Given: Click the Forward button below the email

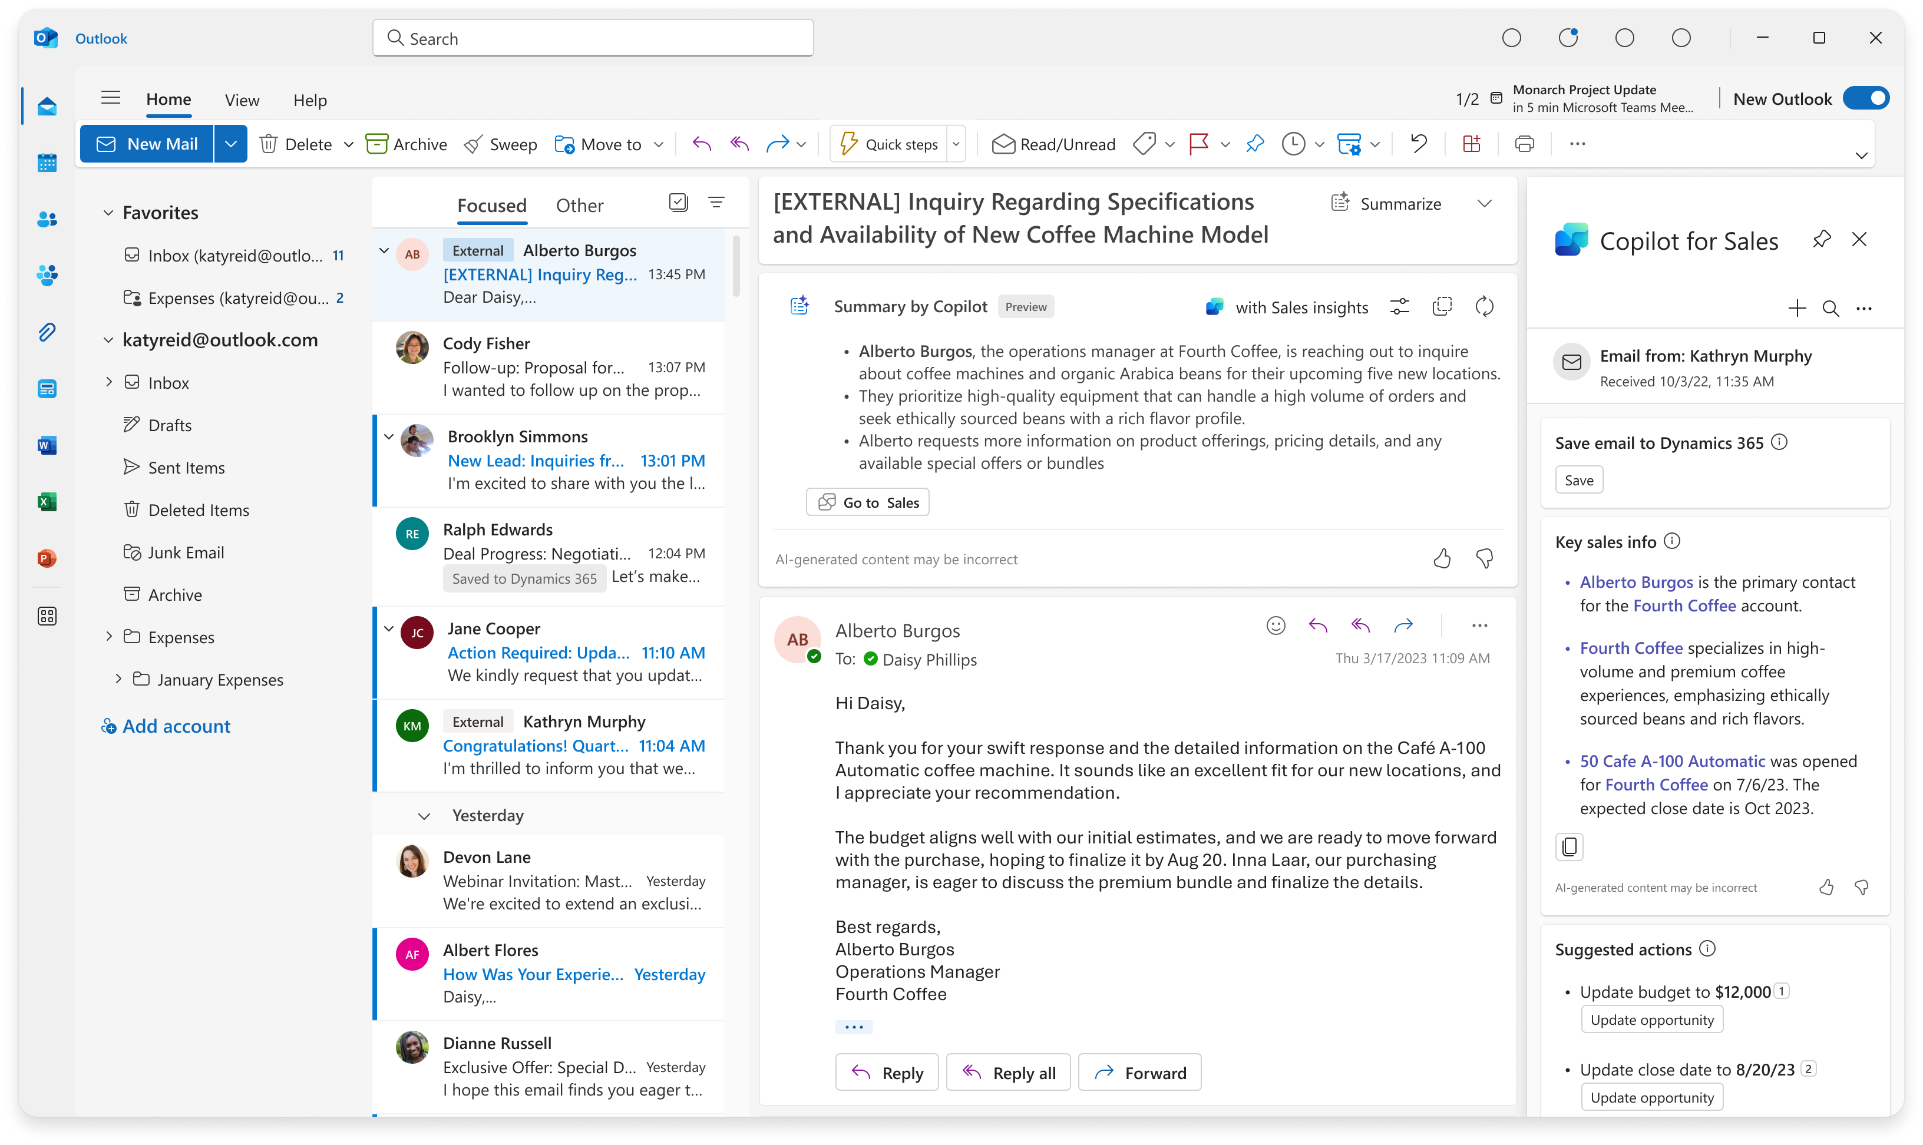Looking at the screenshot, I should tap(1139, 1073).
